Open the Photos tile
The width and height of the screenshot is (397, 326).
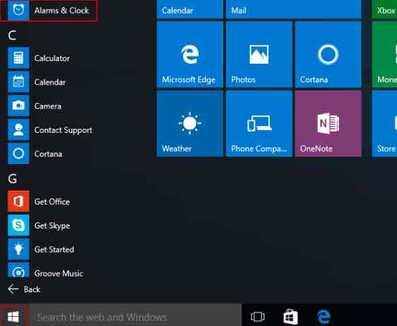pyautogui.click(x=259, y=54)
